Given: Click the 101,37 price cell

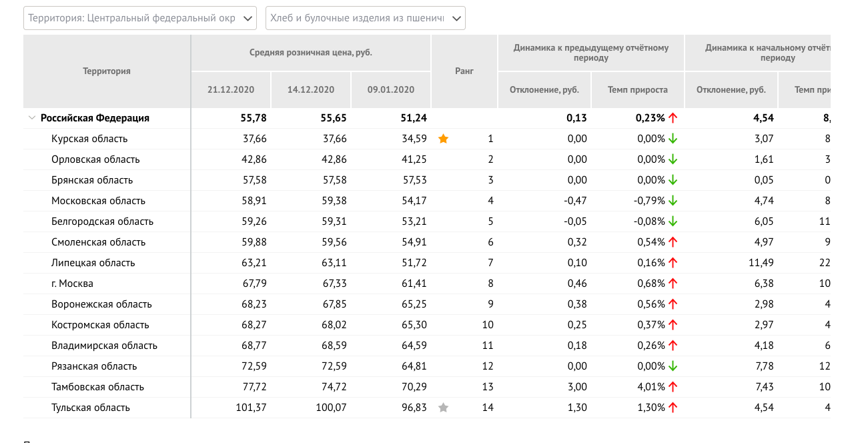Looking at the screenshot, I should tap(250, 408).
